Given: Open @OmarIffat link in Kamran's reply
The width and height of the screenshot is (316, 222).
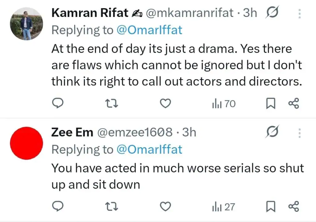Looking at the screenshot, I should pos(149,30).
